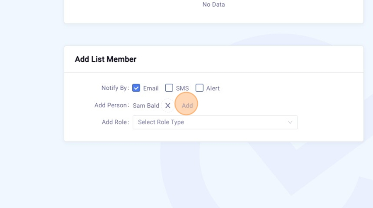The width and height of the screenshot is (373, 208).
Task: Click the Add Role field label
Action: point(115,122)
